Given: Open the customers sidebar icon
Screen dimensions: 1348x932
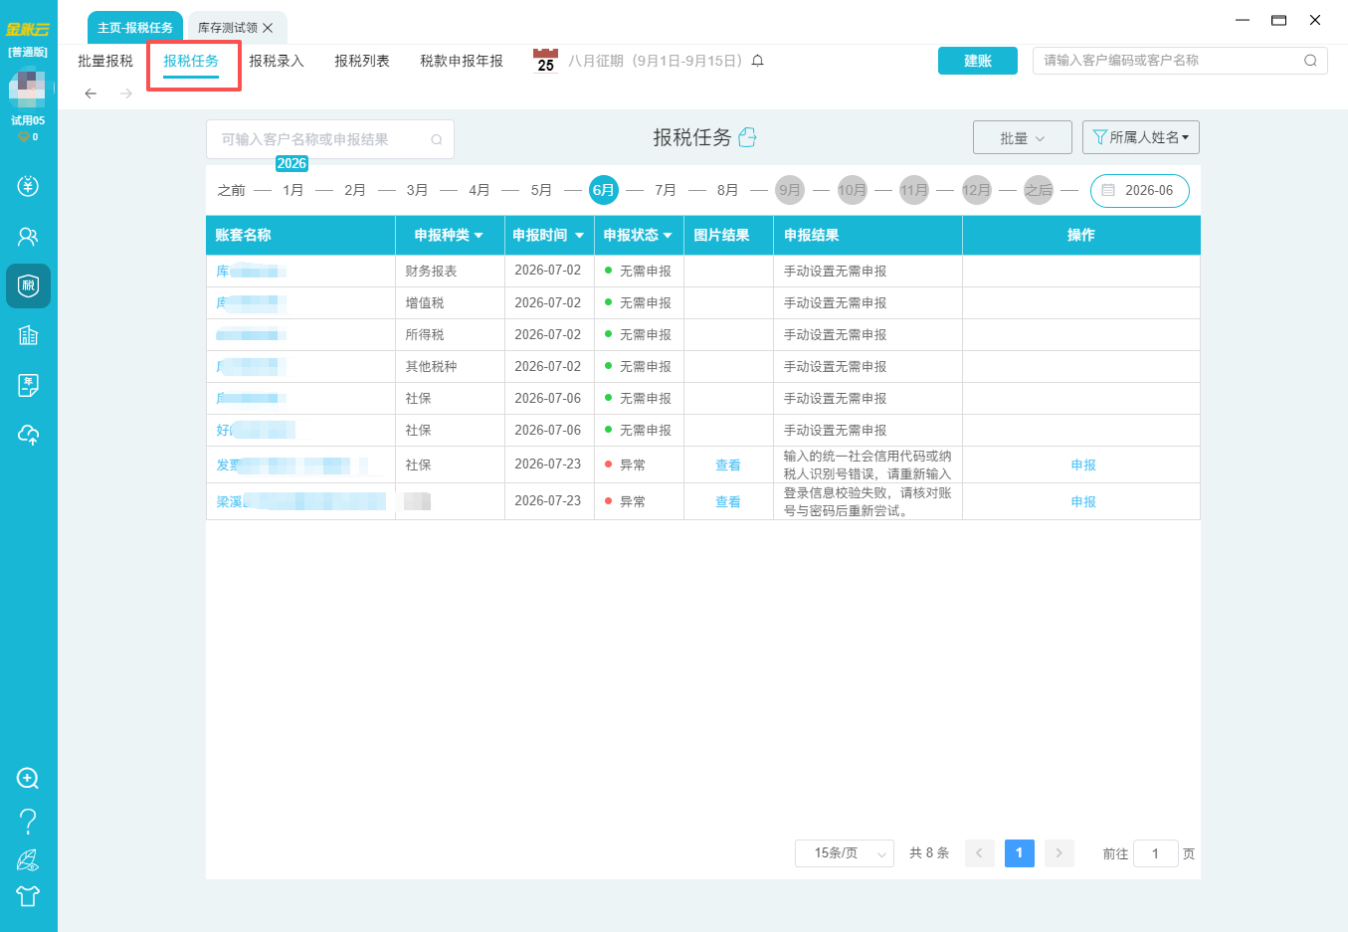Looking at the screenshot, I should [x=28, y=237].
